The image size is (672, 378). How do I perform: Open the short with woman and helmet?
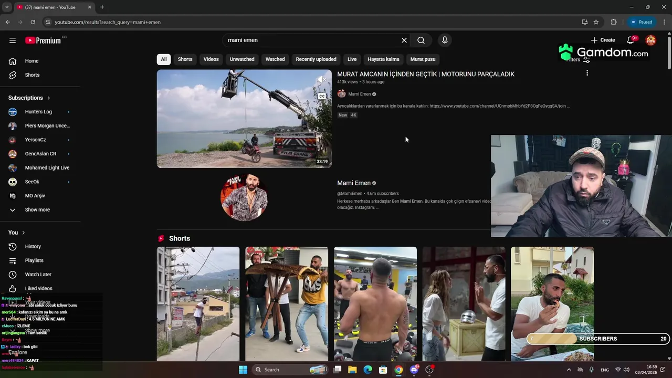464,304
